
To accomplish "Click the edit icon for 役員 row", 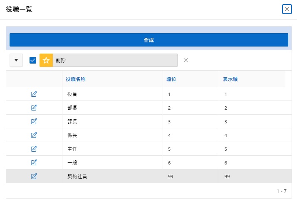I will point(34,94).
